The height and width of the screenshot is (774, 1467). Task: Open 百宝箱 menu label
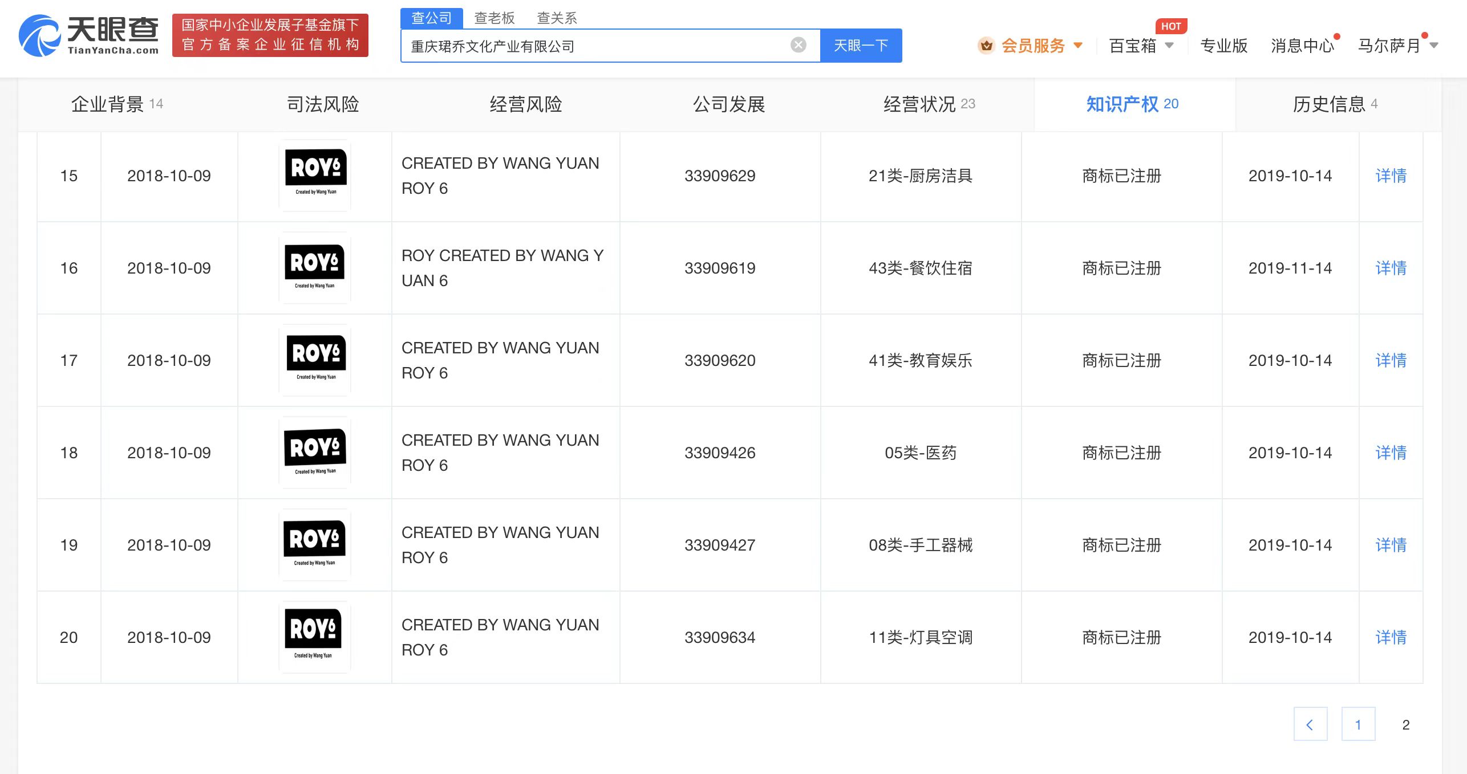[1133, 46]
